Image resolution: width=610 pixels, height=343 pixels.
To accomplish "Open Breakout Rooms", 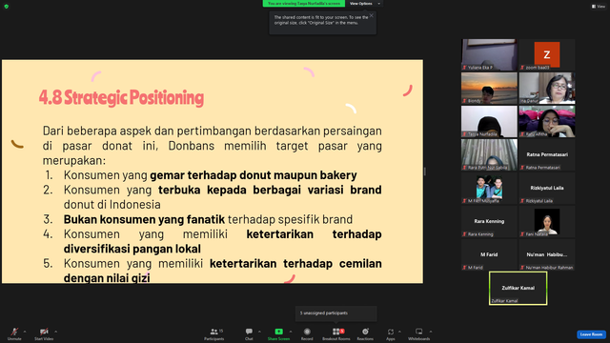I will pos(336,333).
